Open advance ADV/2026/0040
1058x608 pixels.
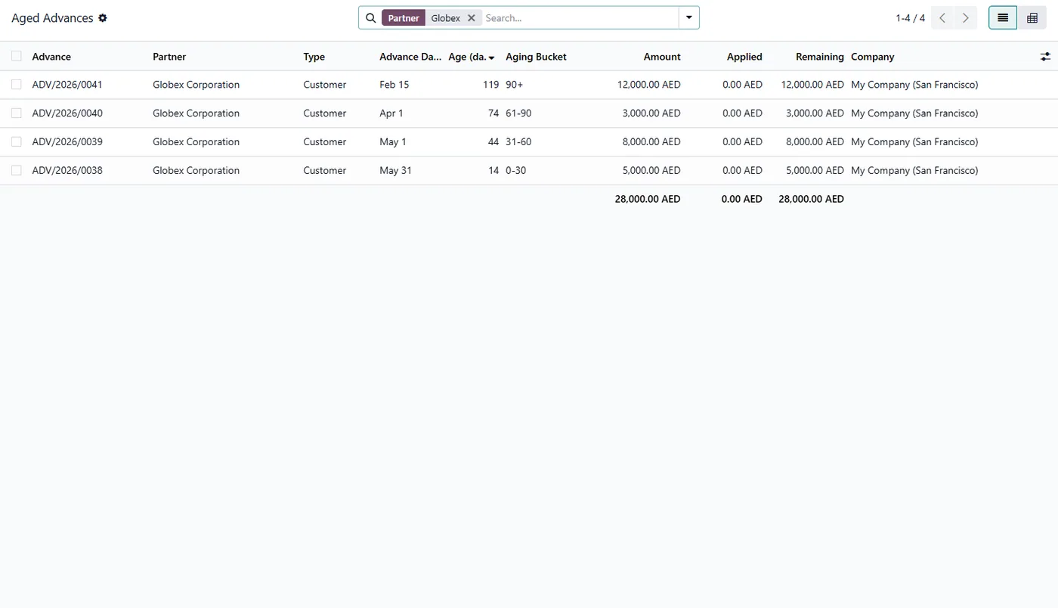[67, 113]
